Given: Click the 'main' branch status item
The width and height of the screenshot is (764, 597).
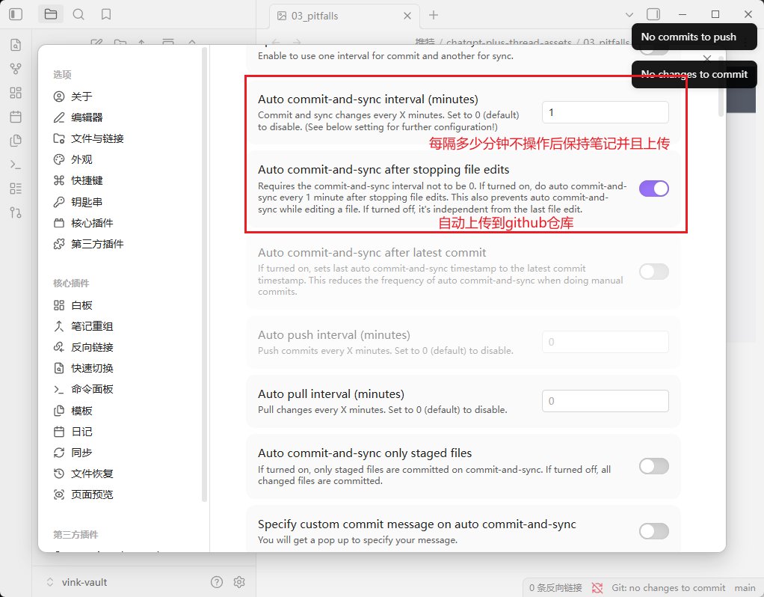Looking at the screenshot, I should (x=745, y=588).
